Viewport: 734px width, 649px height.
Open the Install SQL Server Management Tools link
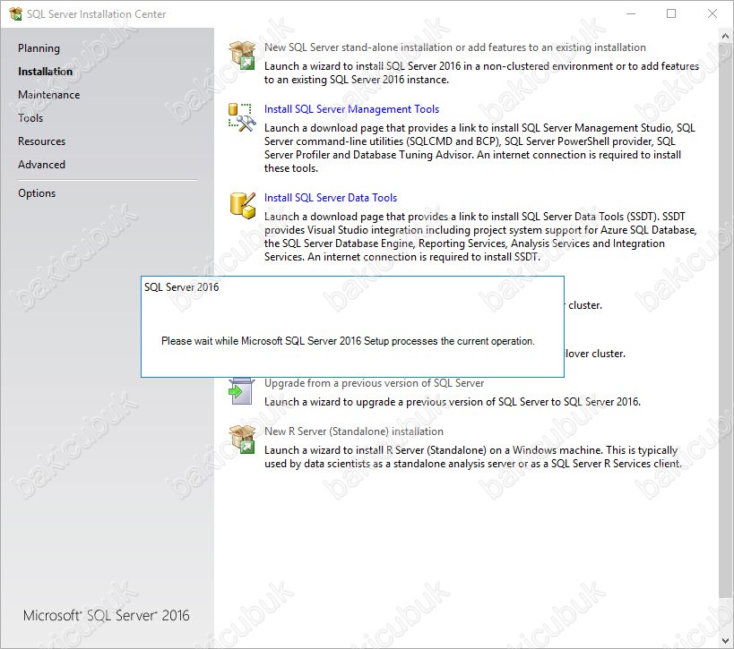click(x=351, y=109)
